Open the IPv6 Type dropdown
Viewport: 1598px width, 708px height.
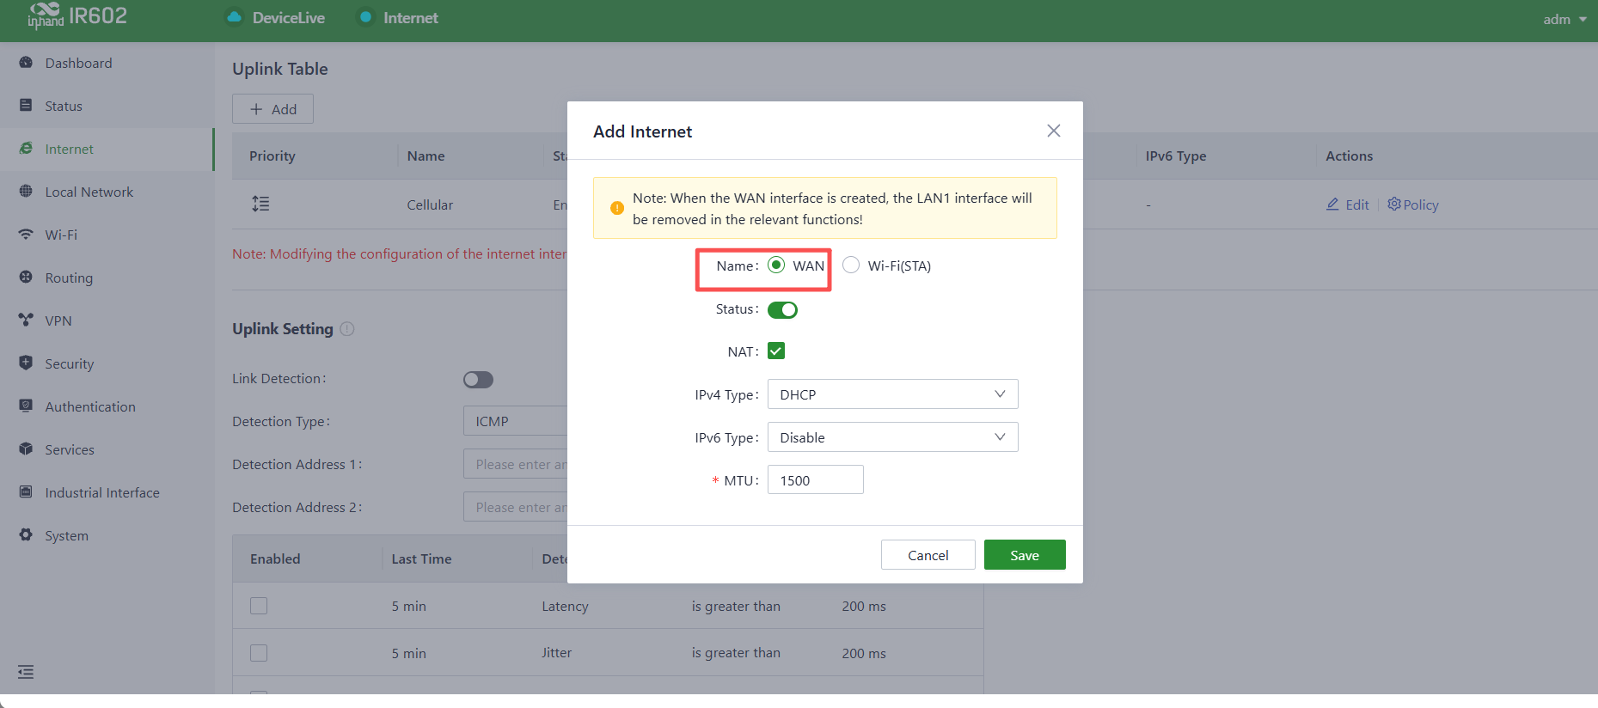[892, 437]
